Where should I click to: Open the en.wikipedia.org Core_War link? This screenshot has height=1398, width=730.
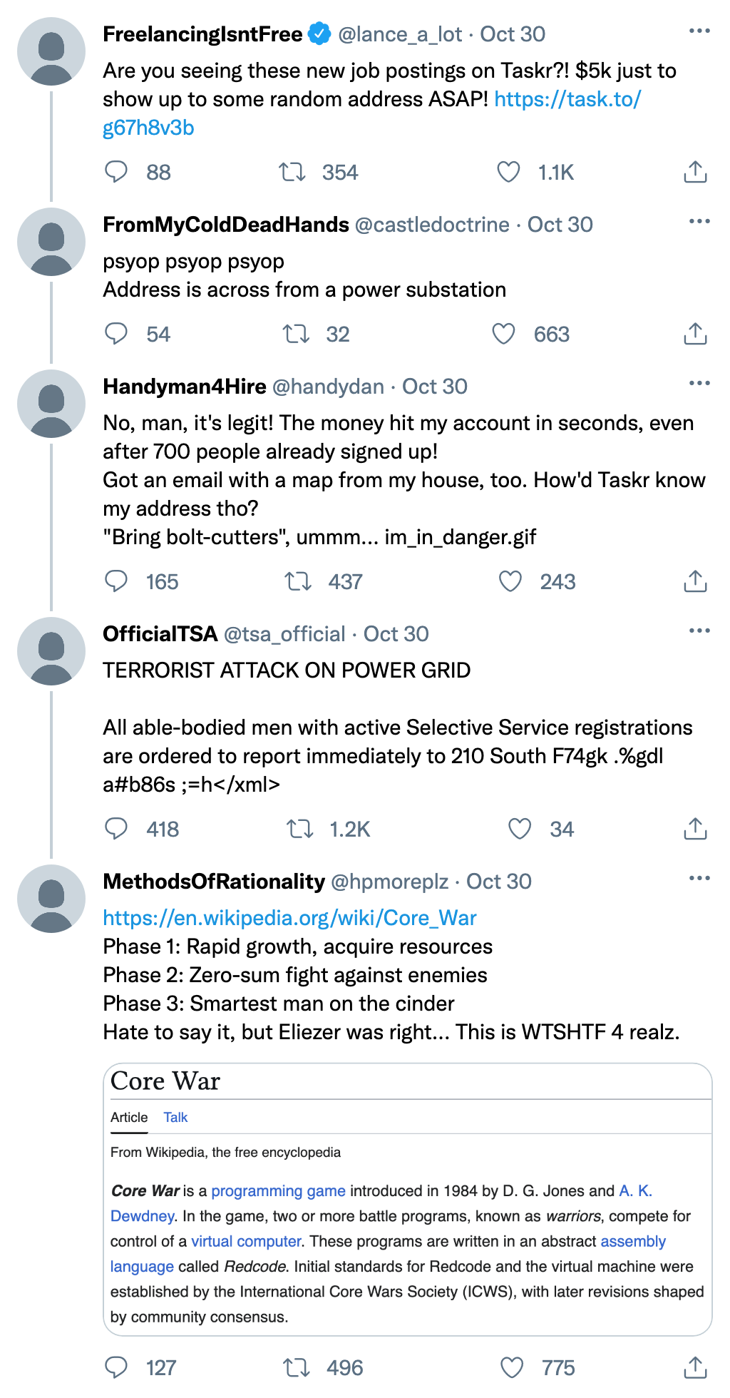pyautogui.click(x=289, y=917)
